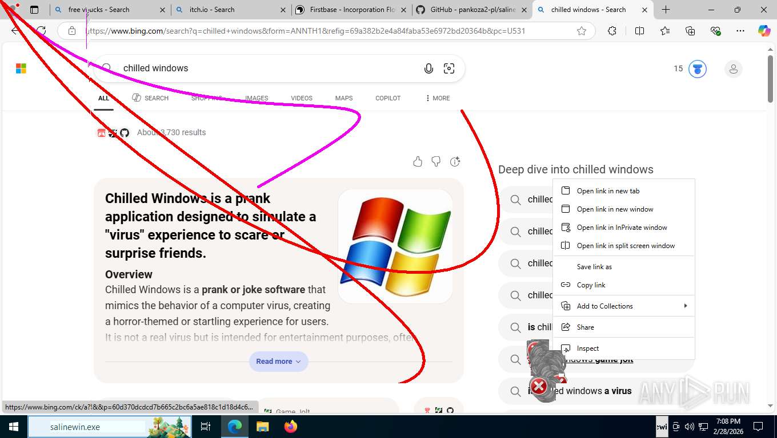Open the 'chilled windows a virus' suggestion
Image resolution: width=777 pixels, height=438 pixels.
[596, 391]
